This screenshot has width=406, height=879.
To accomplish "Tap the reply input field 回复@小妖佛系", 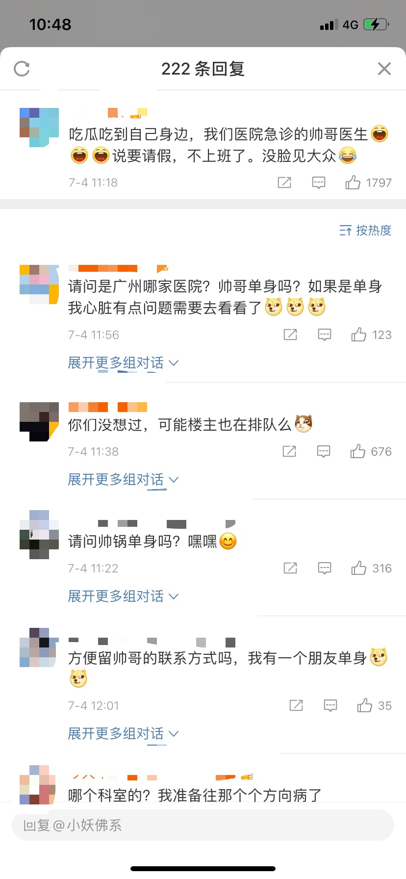I will 203,825.
